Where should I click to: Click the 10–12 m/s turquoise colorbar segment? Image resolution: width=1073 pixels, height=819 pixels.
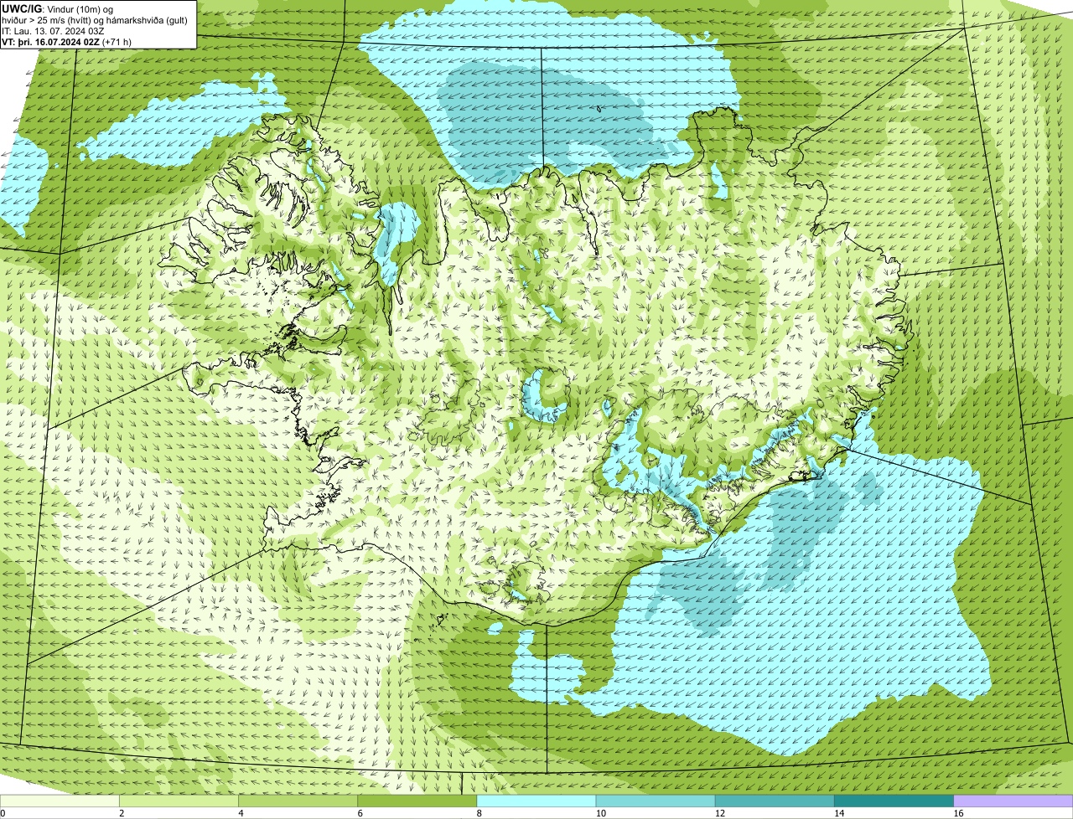[656, 801]
